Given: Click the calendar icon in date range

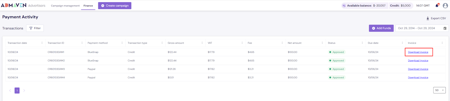Looking at the screenshot, I should 445,28.
